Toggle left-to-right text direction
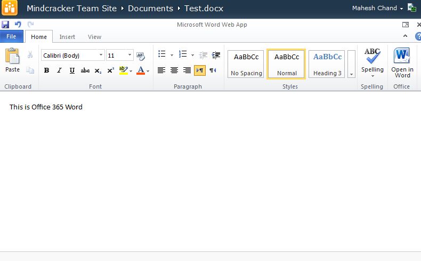Viewport: 421px width, 261px height. [200, 70]
